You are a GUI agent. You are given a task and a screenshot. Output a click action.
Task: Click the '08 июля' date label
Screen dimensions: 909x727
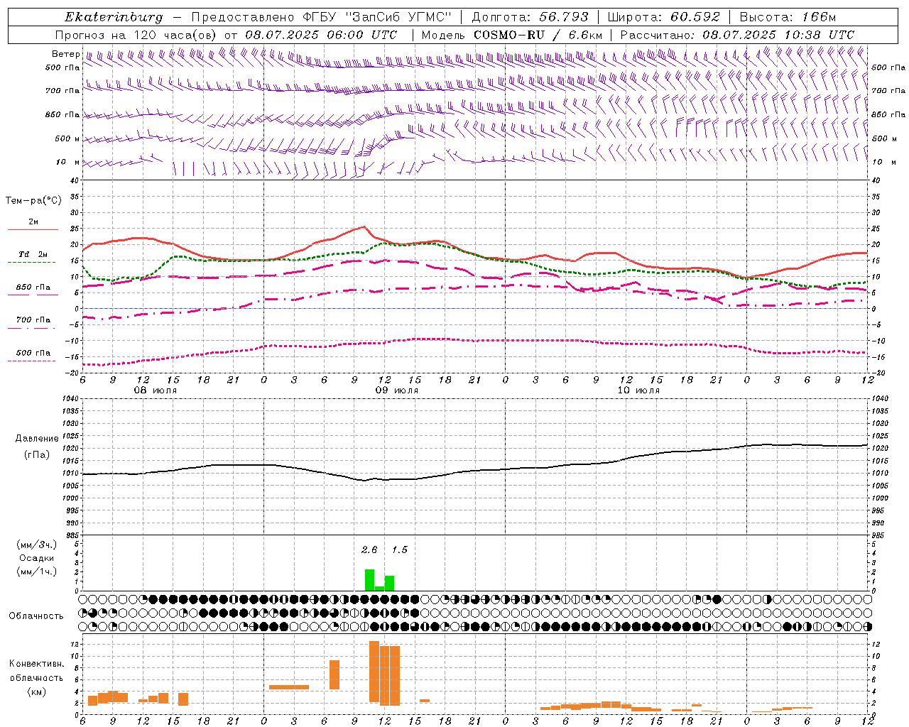tap(156, 390)
